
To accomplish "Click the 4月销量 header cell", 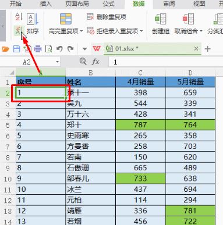I will [140, 82].
